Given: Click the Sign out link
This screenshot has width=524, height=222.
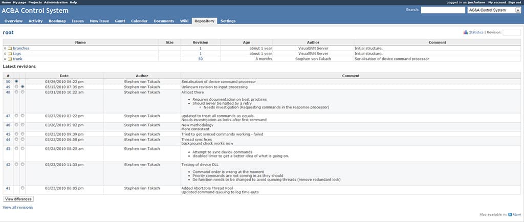Looking at the screenshot, I should tap(515, 3).
